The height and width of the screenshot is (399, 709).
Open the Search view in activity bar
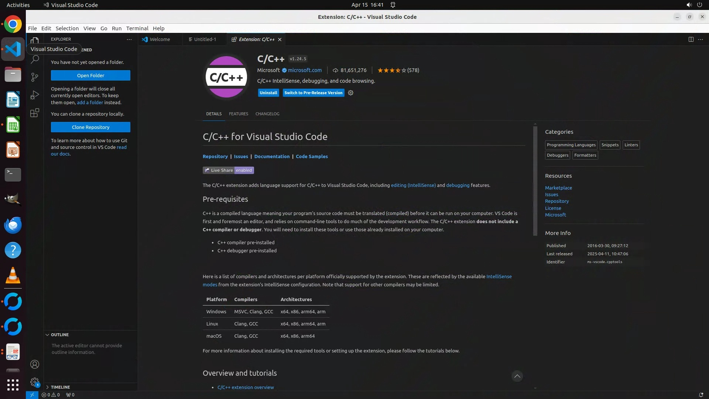pyautogui.click(x=35, y=59)
